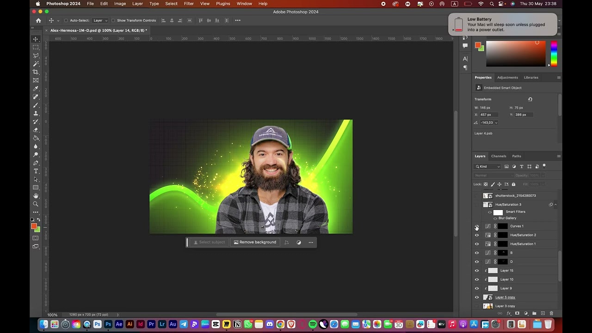
Task: Add a layer mask
Action: tap(517, 314)
